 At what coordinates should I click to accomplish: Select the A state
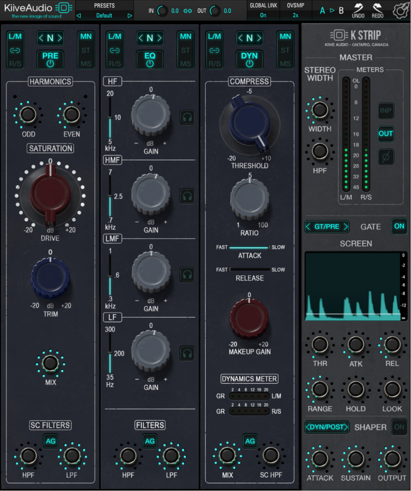click(322, 11)
